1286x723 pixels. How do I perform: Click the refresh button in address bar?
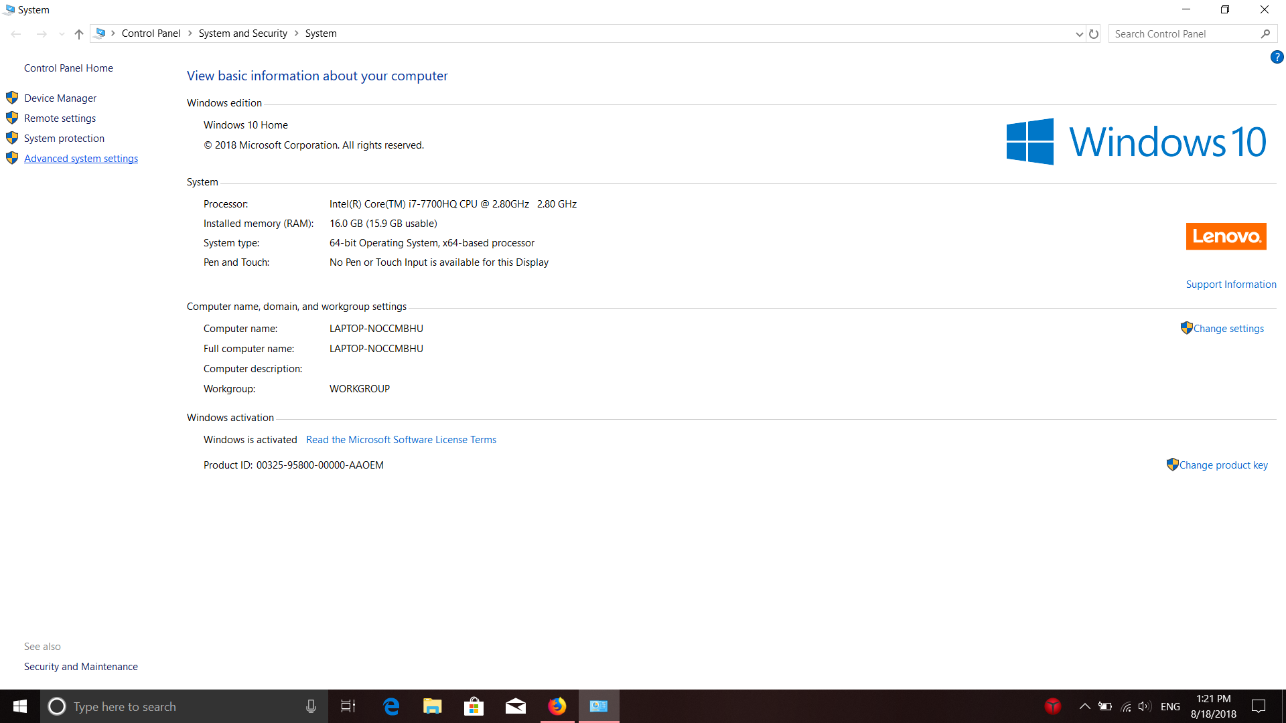1094,34
